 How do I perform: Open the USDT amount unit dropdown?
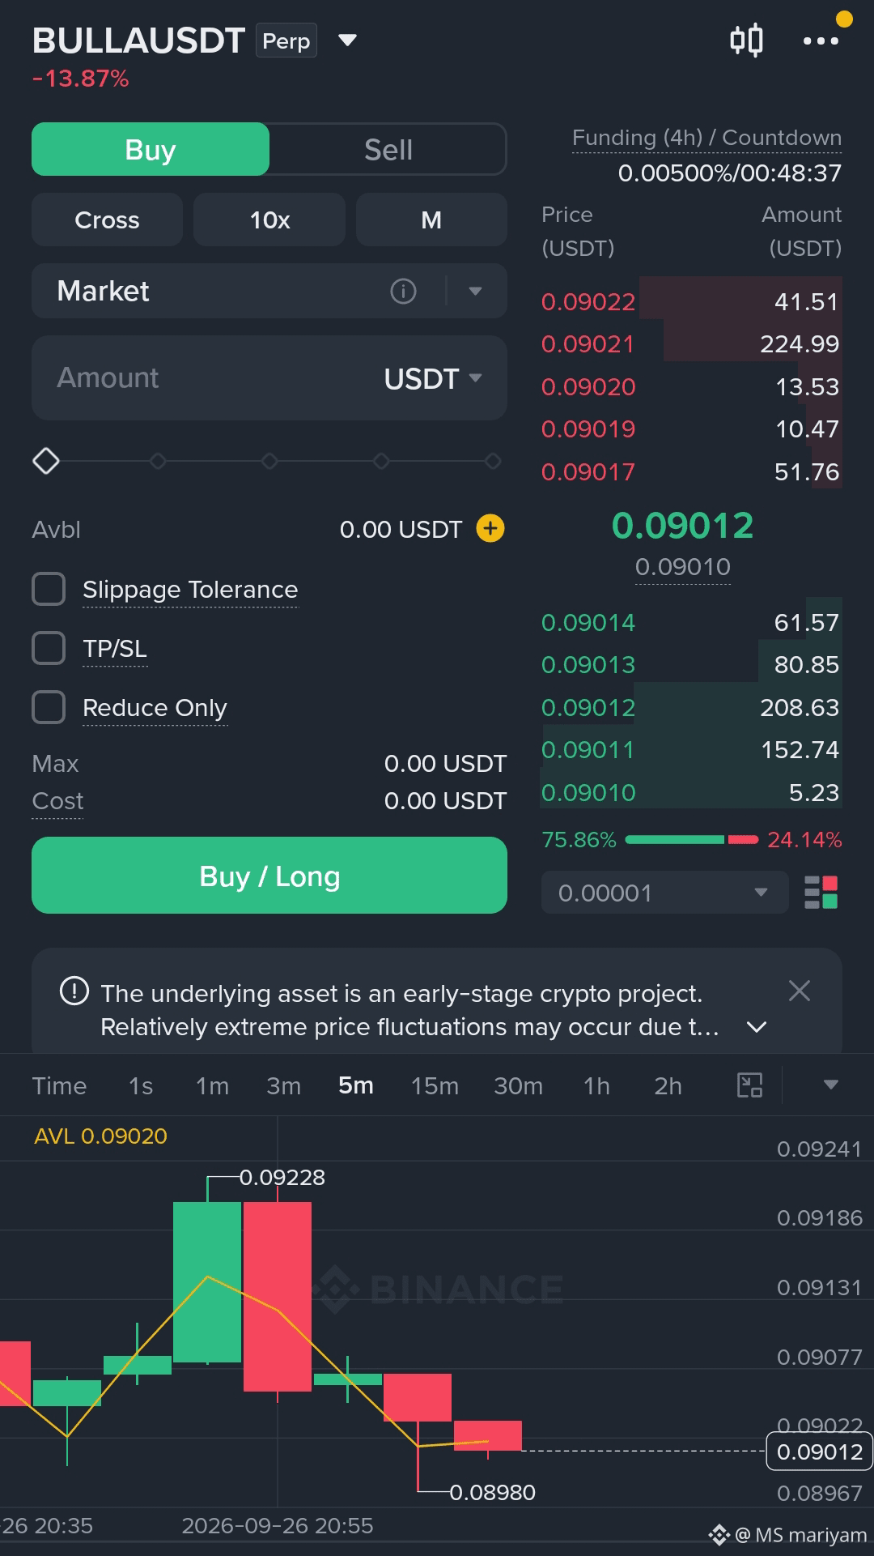tap(433, 378)
